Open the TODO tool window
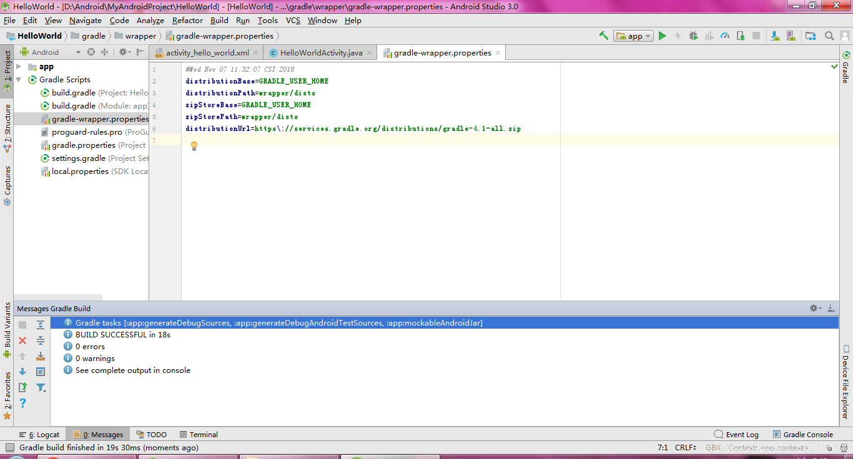 152,435
